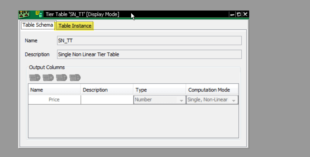Click the Name column header
310x157 pixels.
[x=54, y=90]
